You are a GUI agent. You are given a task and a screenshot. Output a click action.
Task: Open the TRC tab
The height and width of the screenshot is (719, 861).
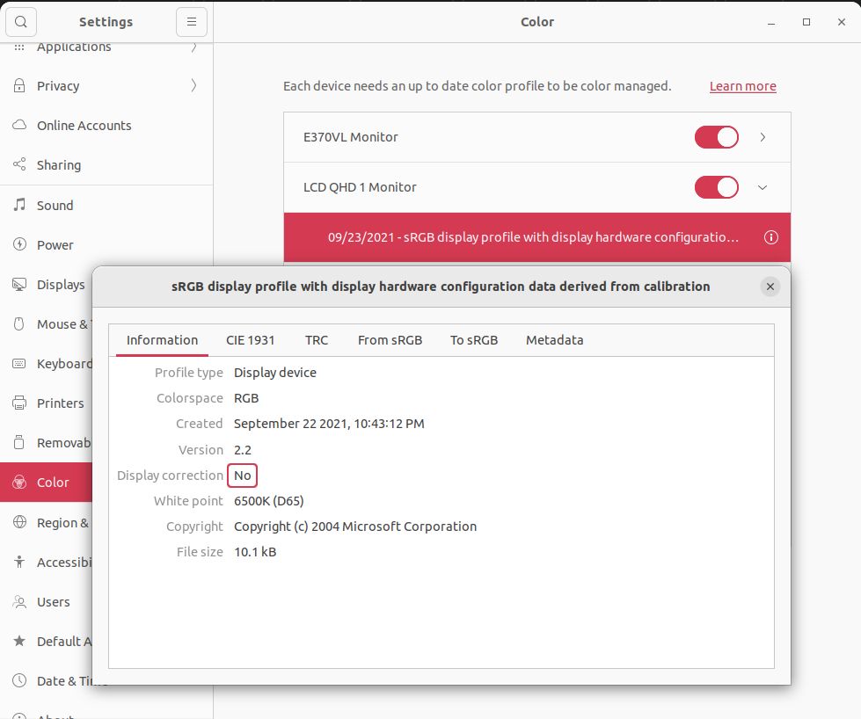coord(317,340)
